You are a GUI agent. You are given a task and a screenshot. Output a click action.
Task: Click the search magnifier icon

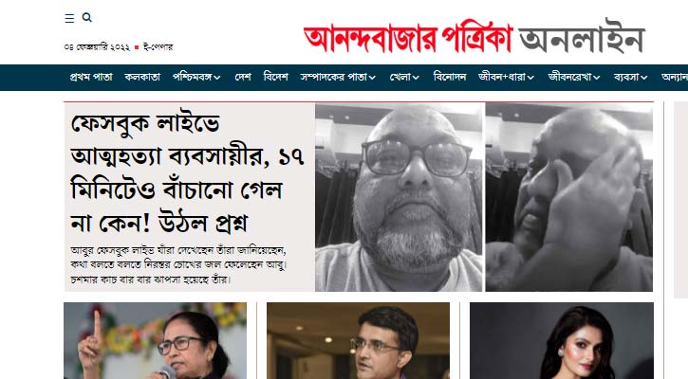(87, 17)
